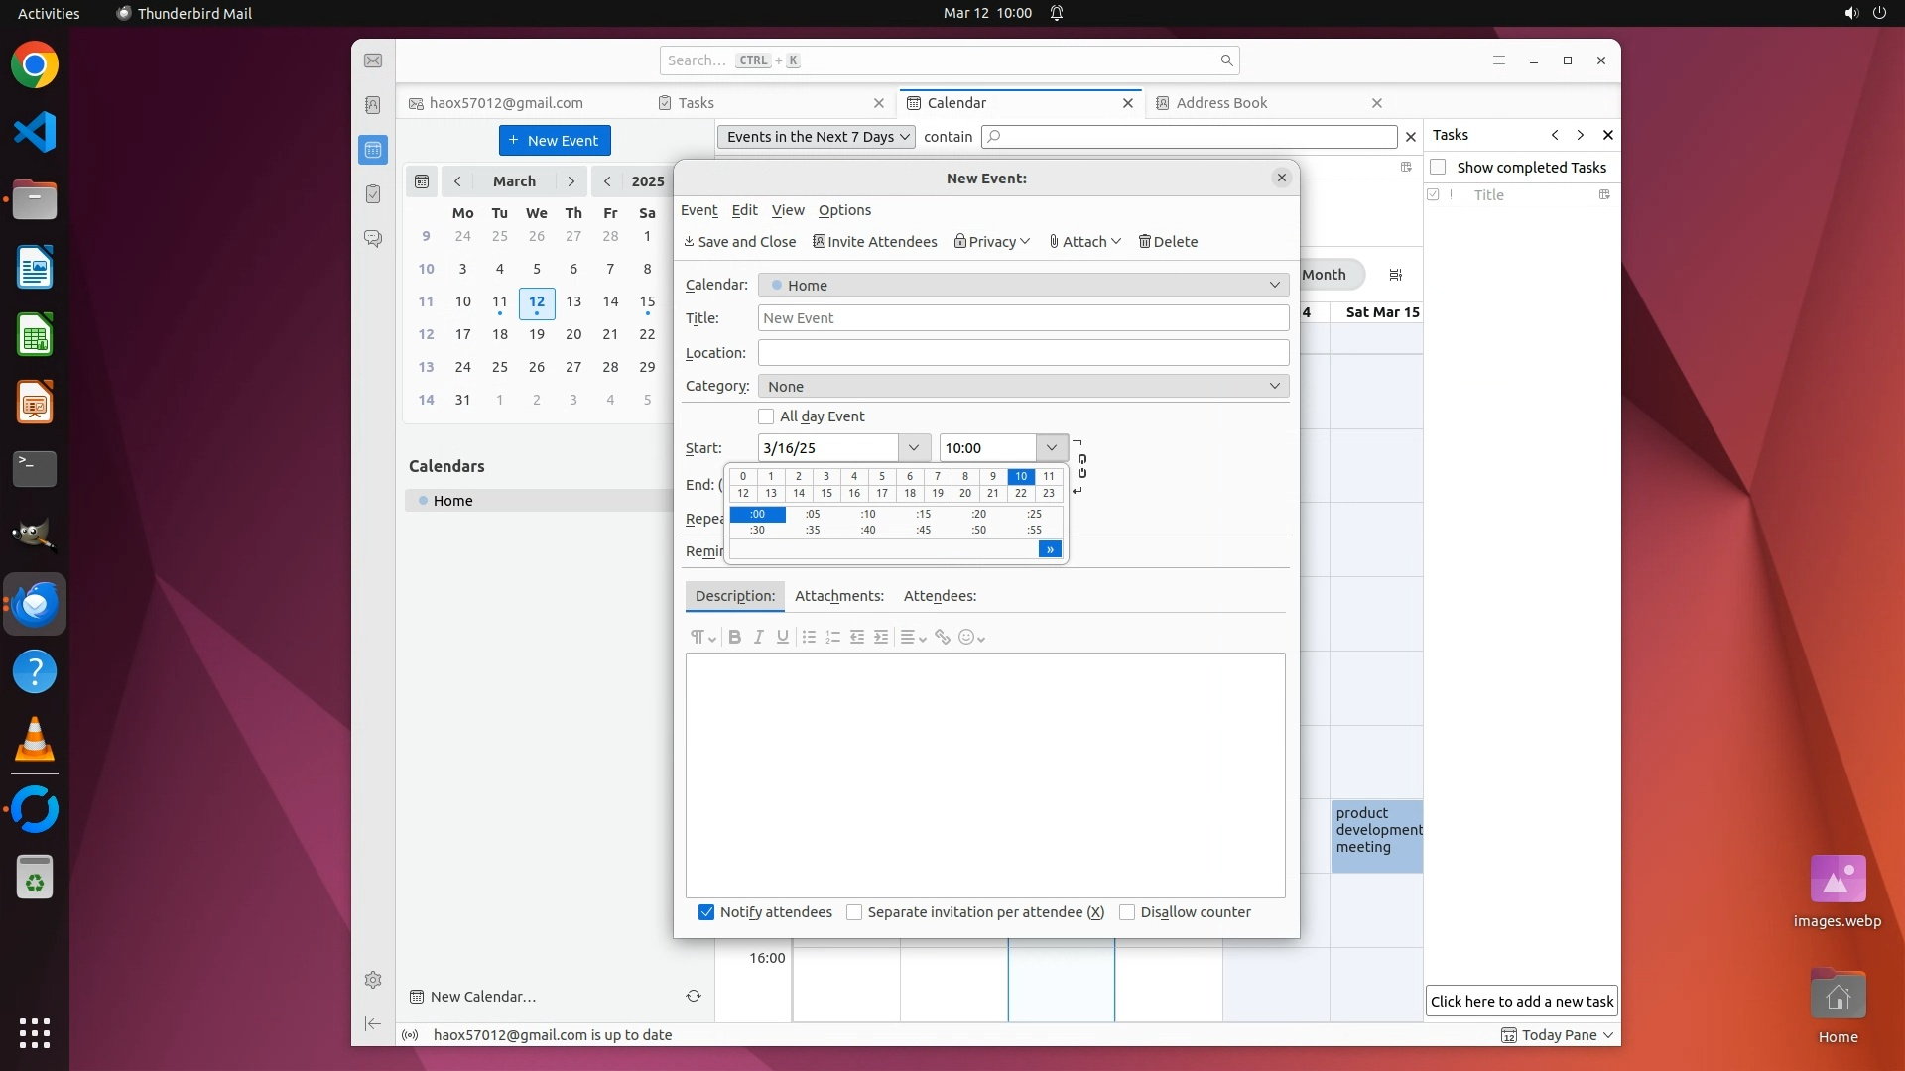Screen dimensions: 1905x1071
Task: Click the bulleted list icon
Action: pyautogui.click(x=809, y=638)
